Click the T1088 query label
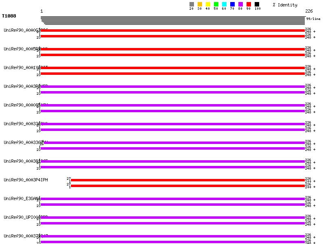The image size is (326, 244). [9, 16]
